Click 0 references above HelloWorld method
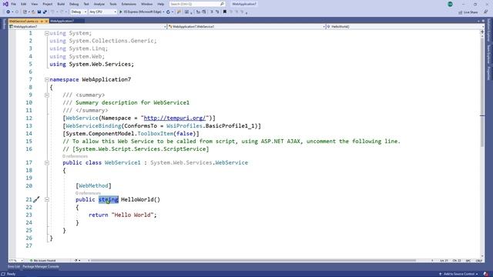The height and width of the screenshot is (277, 493). (88, 193)
